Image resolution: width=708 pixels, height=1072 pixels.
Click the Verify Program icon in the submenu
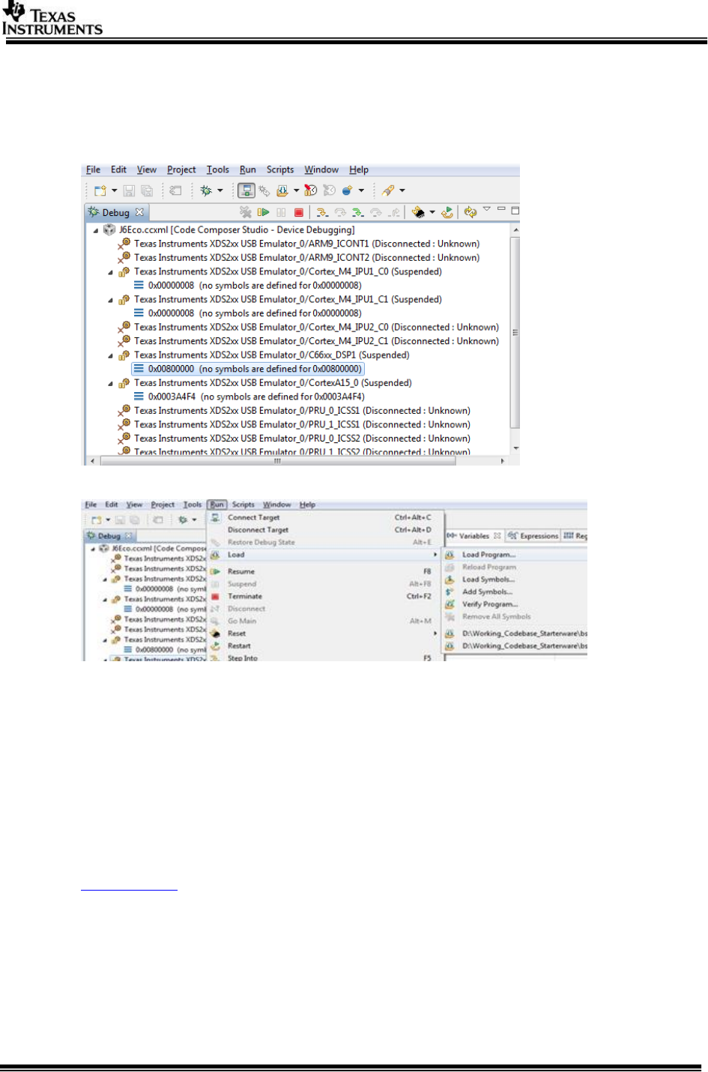[x=450, y=604]
